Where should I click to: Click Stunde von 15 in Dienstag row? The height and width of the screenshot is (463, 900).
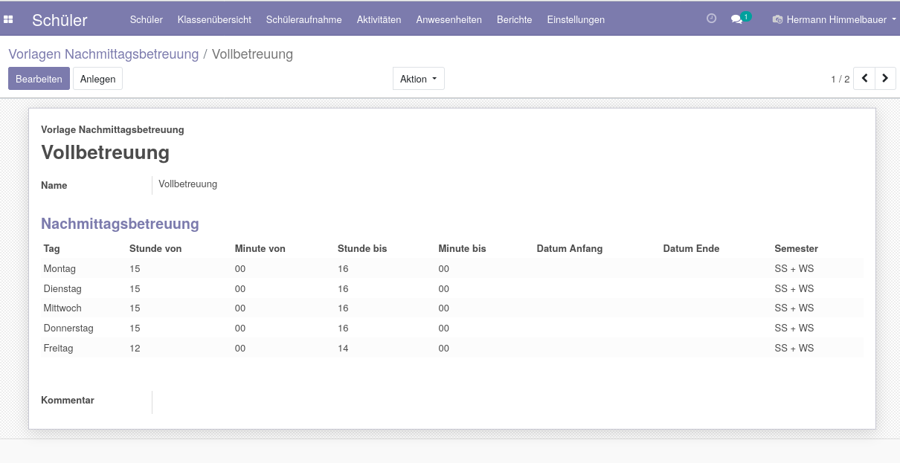(135, 288)
